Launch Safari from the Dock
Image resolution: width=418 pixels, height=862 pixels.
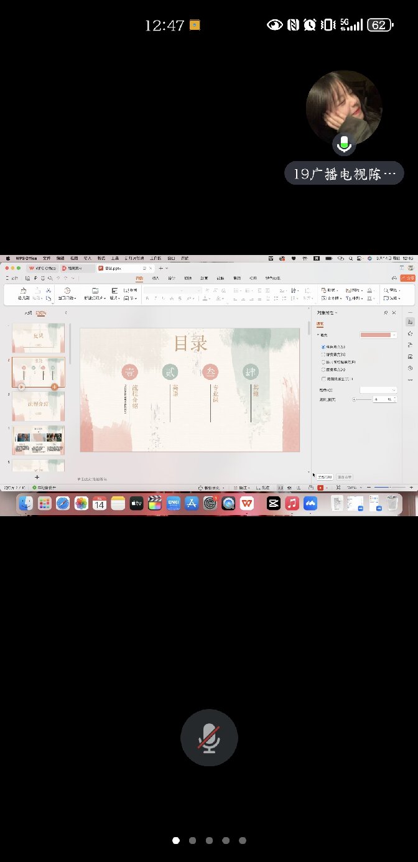(x=63, y=503)
